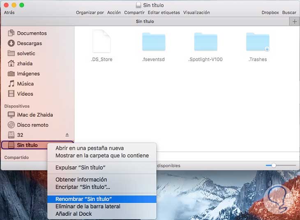Viewport: 300px width, 220px height.
Task: Open the Vídeos film strip icon
Action: [11, 94]
